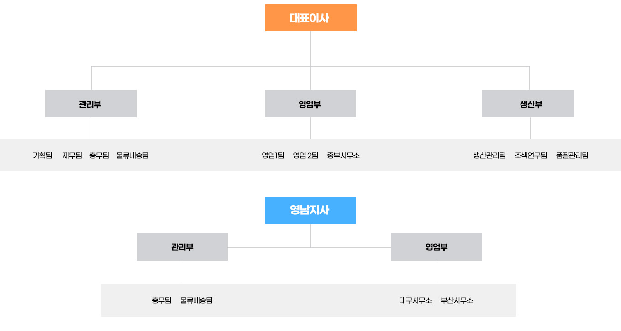Click 물류배송팀 in the headquarters row
621x331 pixels.
coord(132,155)
